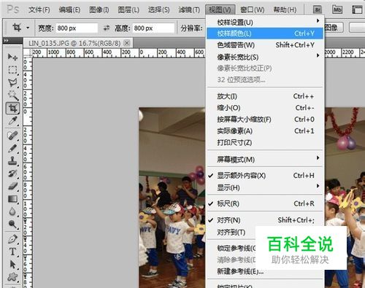Expand 显示(H) submenu
The height and width of the screenshot is (288, 365).
tap(265, 187)
